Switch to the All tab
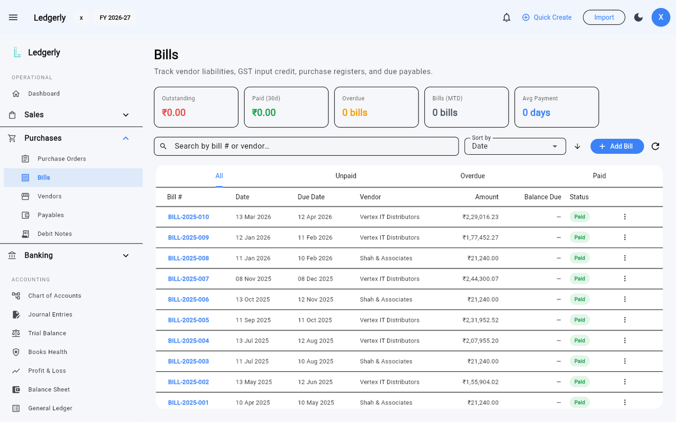Viewport: 676px width, 422px height. (x=219, y=176)
